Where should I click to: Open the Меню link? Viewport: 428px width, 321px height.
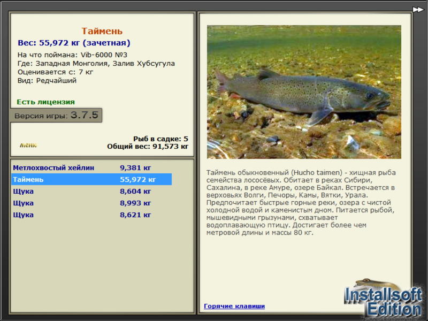pyautogui.click(x=28, y=145)
